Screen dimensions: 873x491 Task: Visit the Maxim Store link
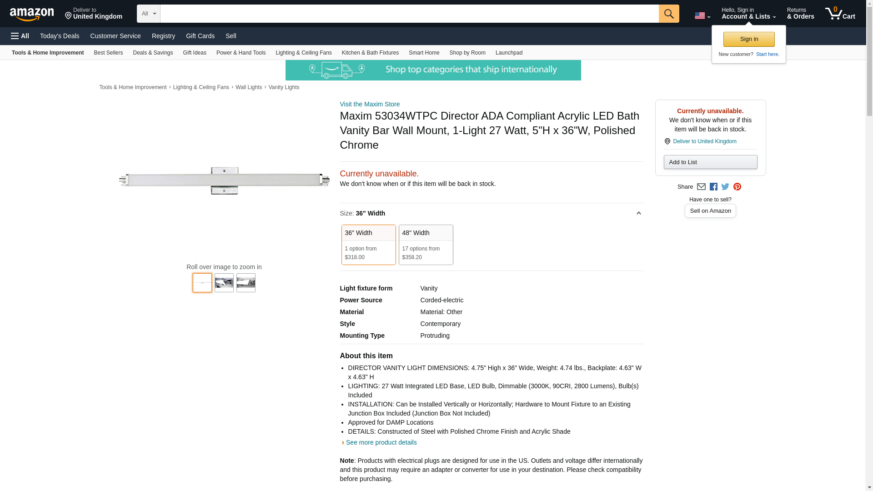(370, 104)
